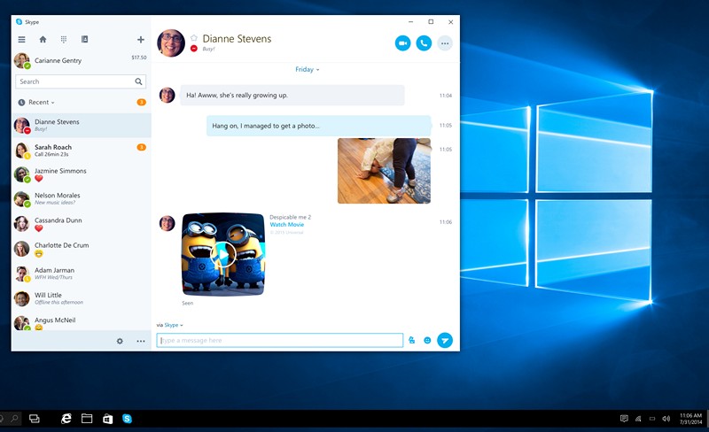This screenshot has height=432, width=709.
Task: Select Sarah Roach conversation
Action: tap(82, 150)
